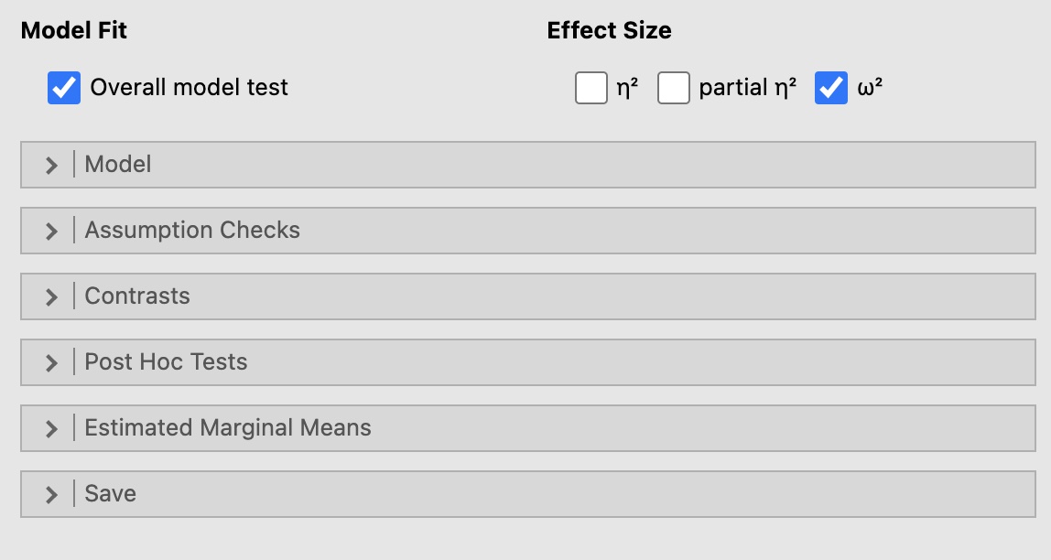Uncheck the Overall model test checkbox
This screenshot has height=560, width=1051.
[64, 88]
